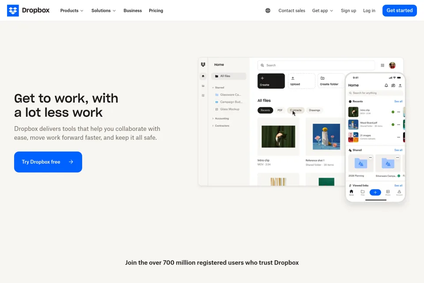Open the Pricing page
The height and width of the screenshot is (283, 424).
pyautogui.click(x=156, y=11)
